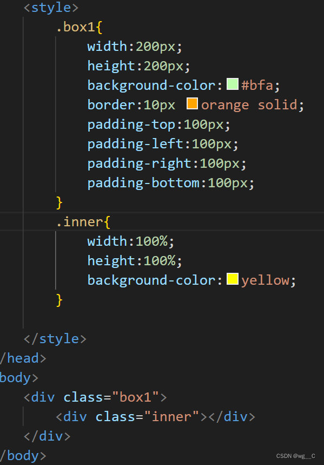Open the yellow background color swatch
This screenshot has width=324, height=465.
tap(233, 279)
